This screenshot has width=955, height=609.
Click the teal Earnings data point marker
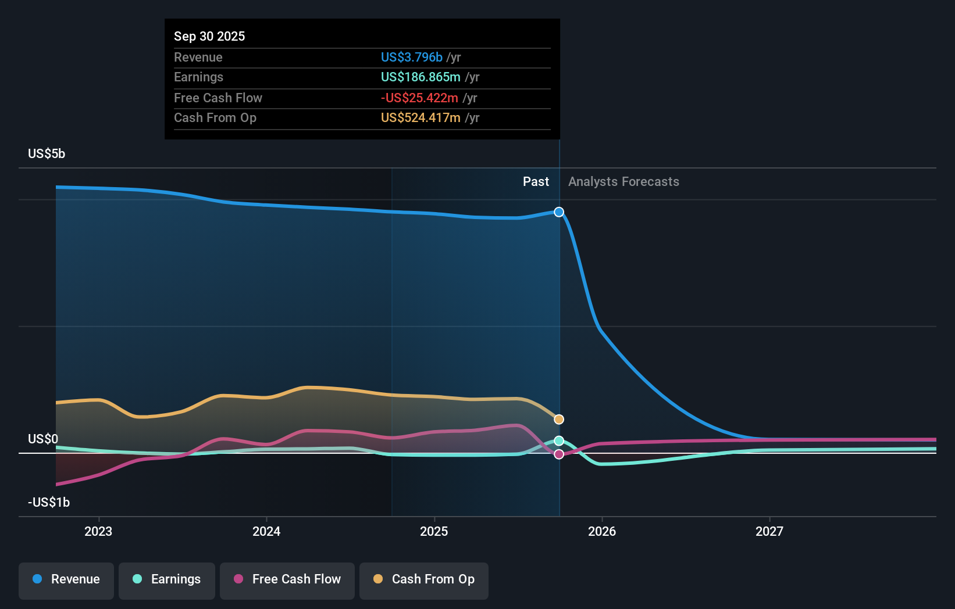[559, 441]
